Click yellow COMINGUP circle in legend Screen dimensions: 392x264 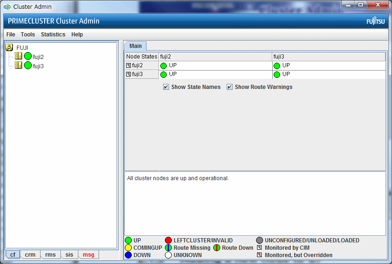point(128,248)
